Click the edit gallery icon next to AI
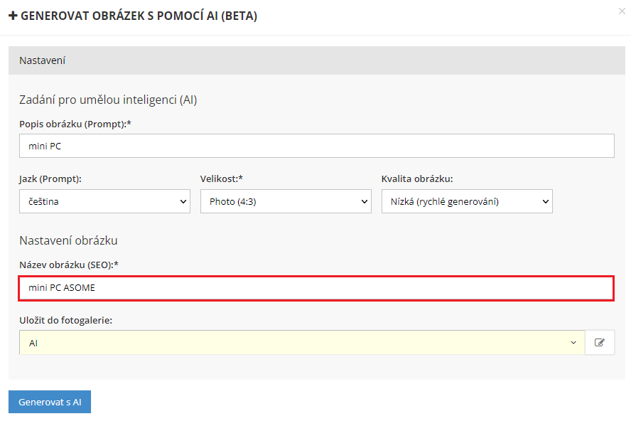 pyautogui.click(x=600, y=343)
